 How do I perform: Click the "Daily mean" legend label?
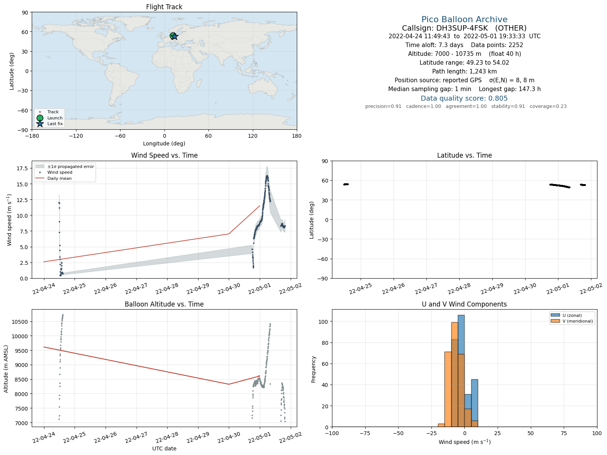pyautogui.click(x=59, y=178)
